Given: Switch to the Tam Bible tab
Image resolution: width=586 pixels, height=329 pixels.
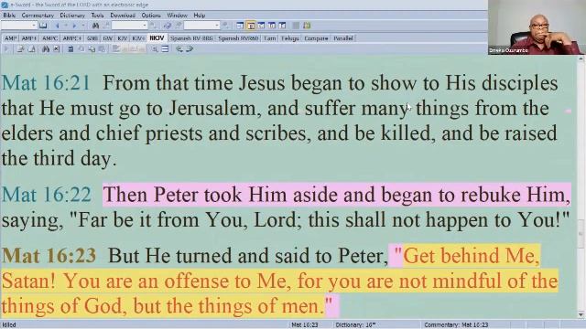Looking at the screenshot, I should [269, 38].
